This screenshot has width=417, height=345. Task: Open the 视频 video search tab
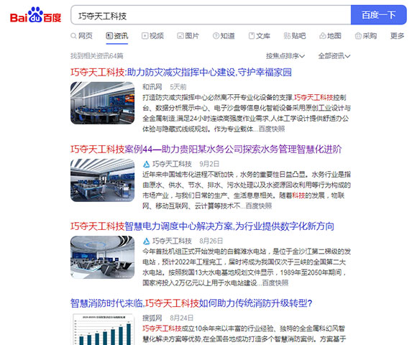152,36
